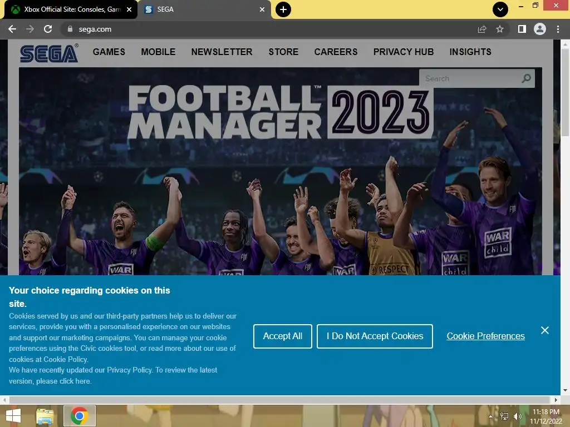Close the Xbox Official Site tab
The image size is (570, 427).
point(129,9)
